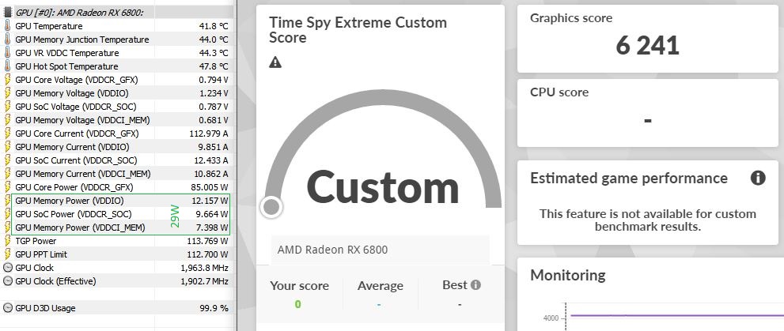Click lightning icon for GPU Memory Voltage (VDDIO)
Image resolution: width=784 pixels, height=331 pixels.
point(7,93)
